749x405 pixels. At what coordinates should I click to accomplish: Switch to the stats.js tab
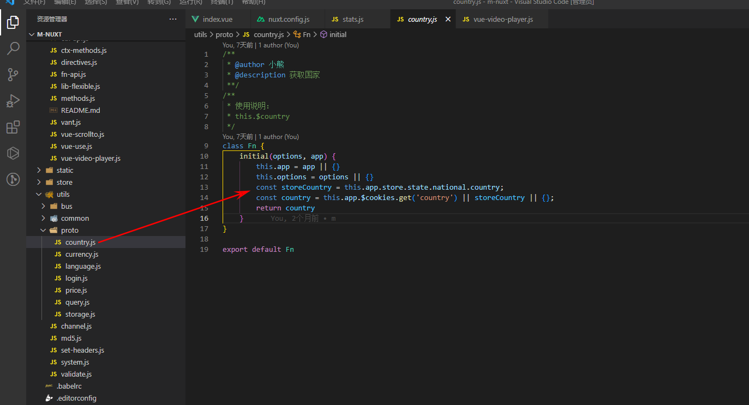tap(358, 19)
